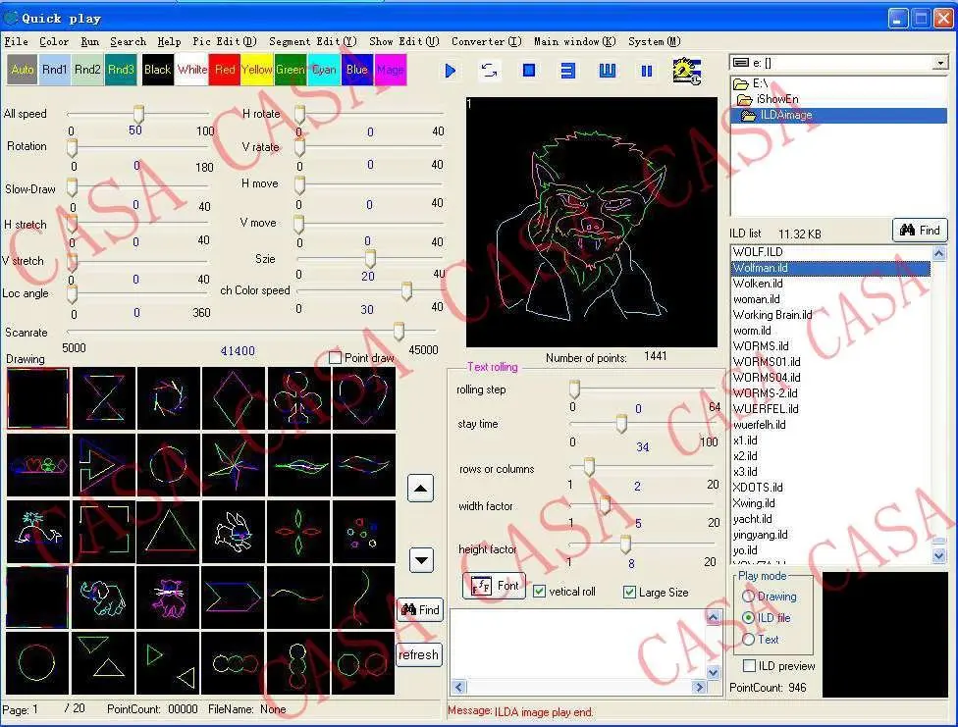This screenshot has height=727, width=958.
Task: Open the Converter menu
Action: [486, 41]
